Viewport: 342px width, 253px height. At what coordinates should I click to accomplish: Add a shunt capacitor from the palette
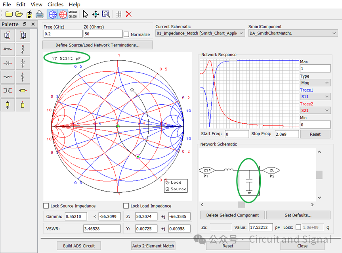tap(23, 63)
